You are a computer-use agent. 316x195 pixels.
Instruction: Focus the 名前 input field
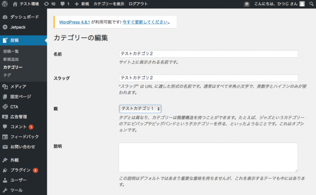(x=208, y=54)
